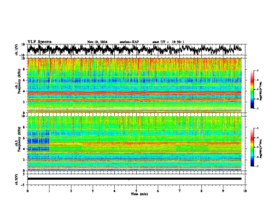Click the "6" kHz tick on ch.1 frequency axis
Viewport: 276px width, 214px height.
(x=24, y=80)
